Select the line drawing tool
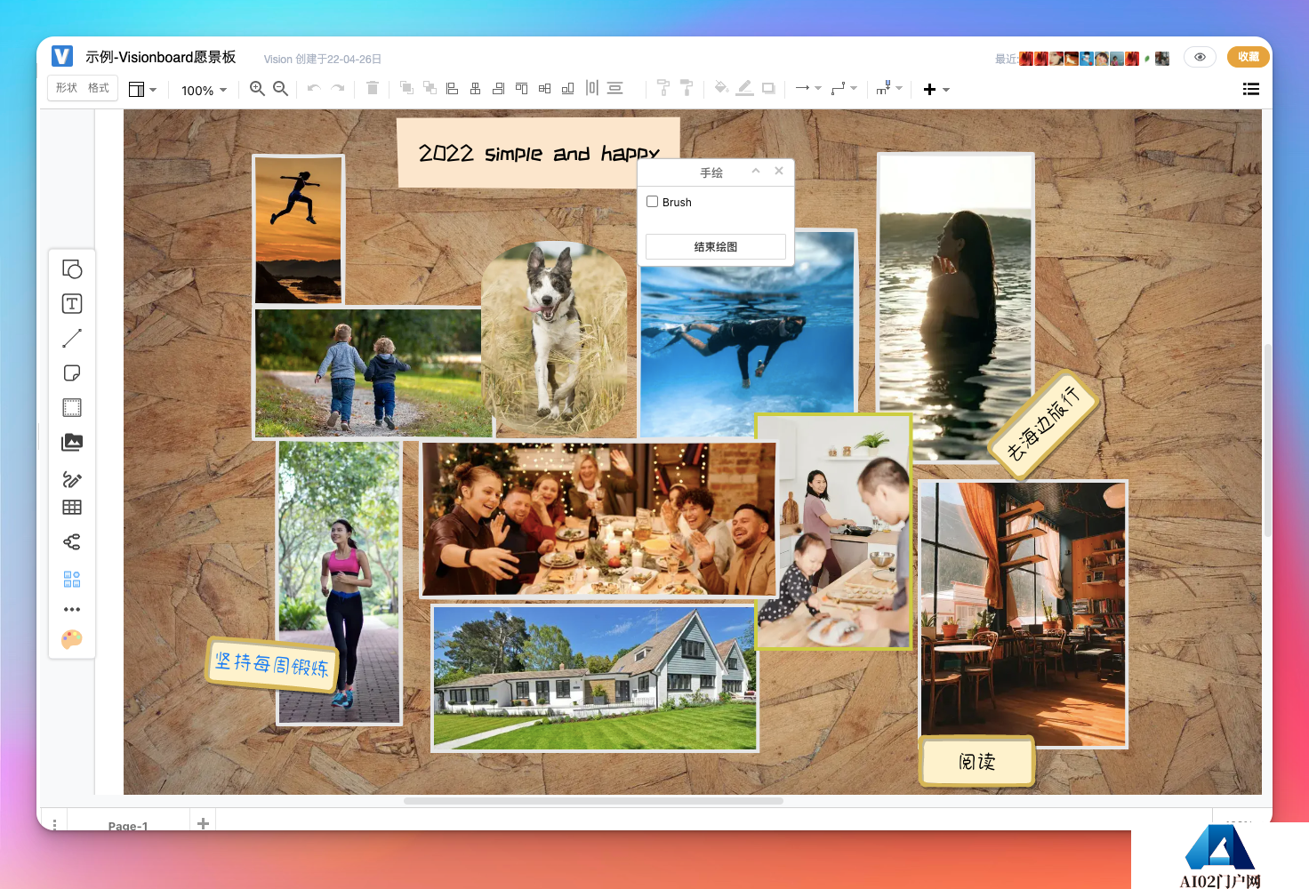The height and width of the screenshot is (889, 1309). [72, 338]
